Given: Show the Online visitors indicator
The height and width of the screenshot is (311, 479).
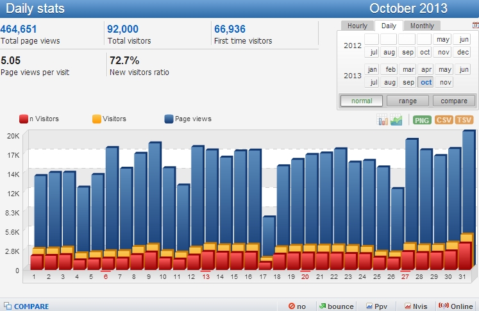Looking at the screenshot, I should click(x=455, y=307).
